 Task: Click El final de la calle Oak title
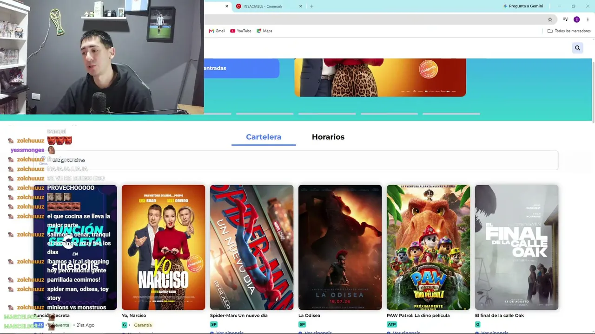coord(499,315)
